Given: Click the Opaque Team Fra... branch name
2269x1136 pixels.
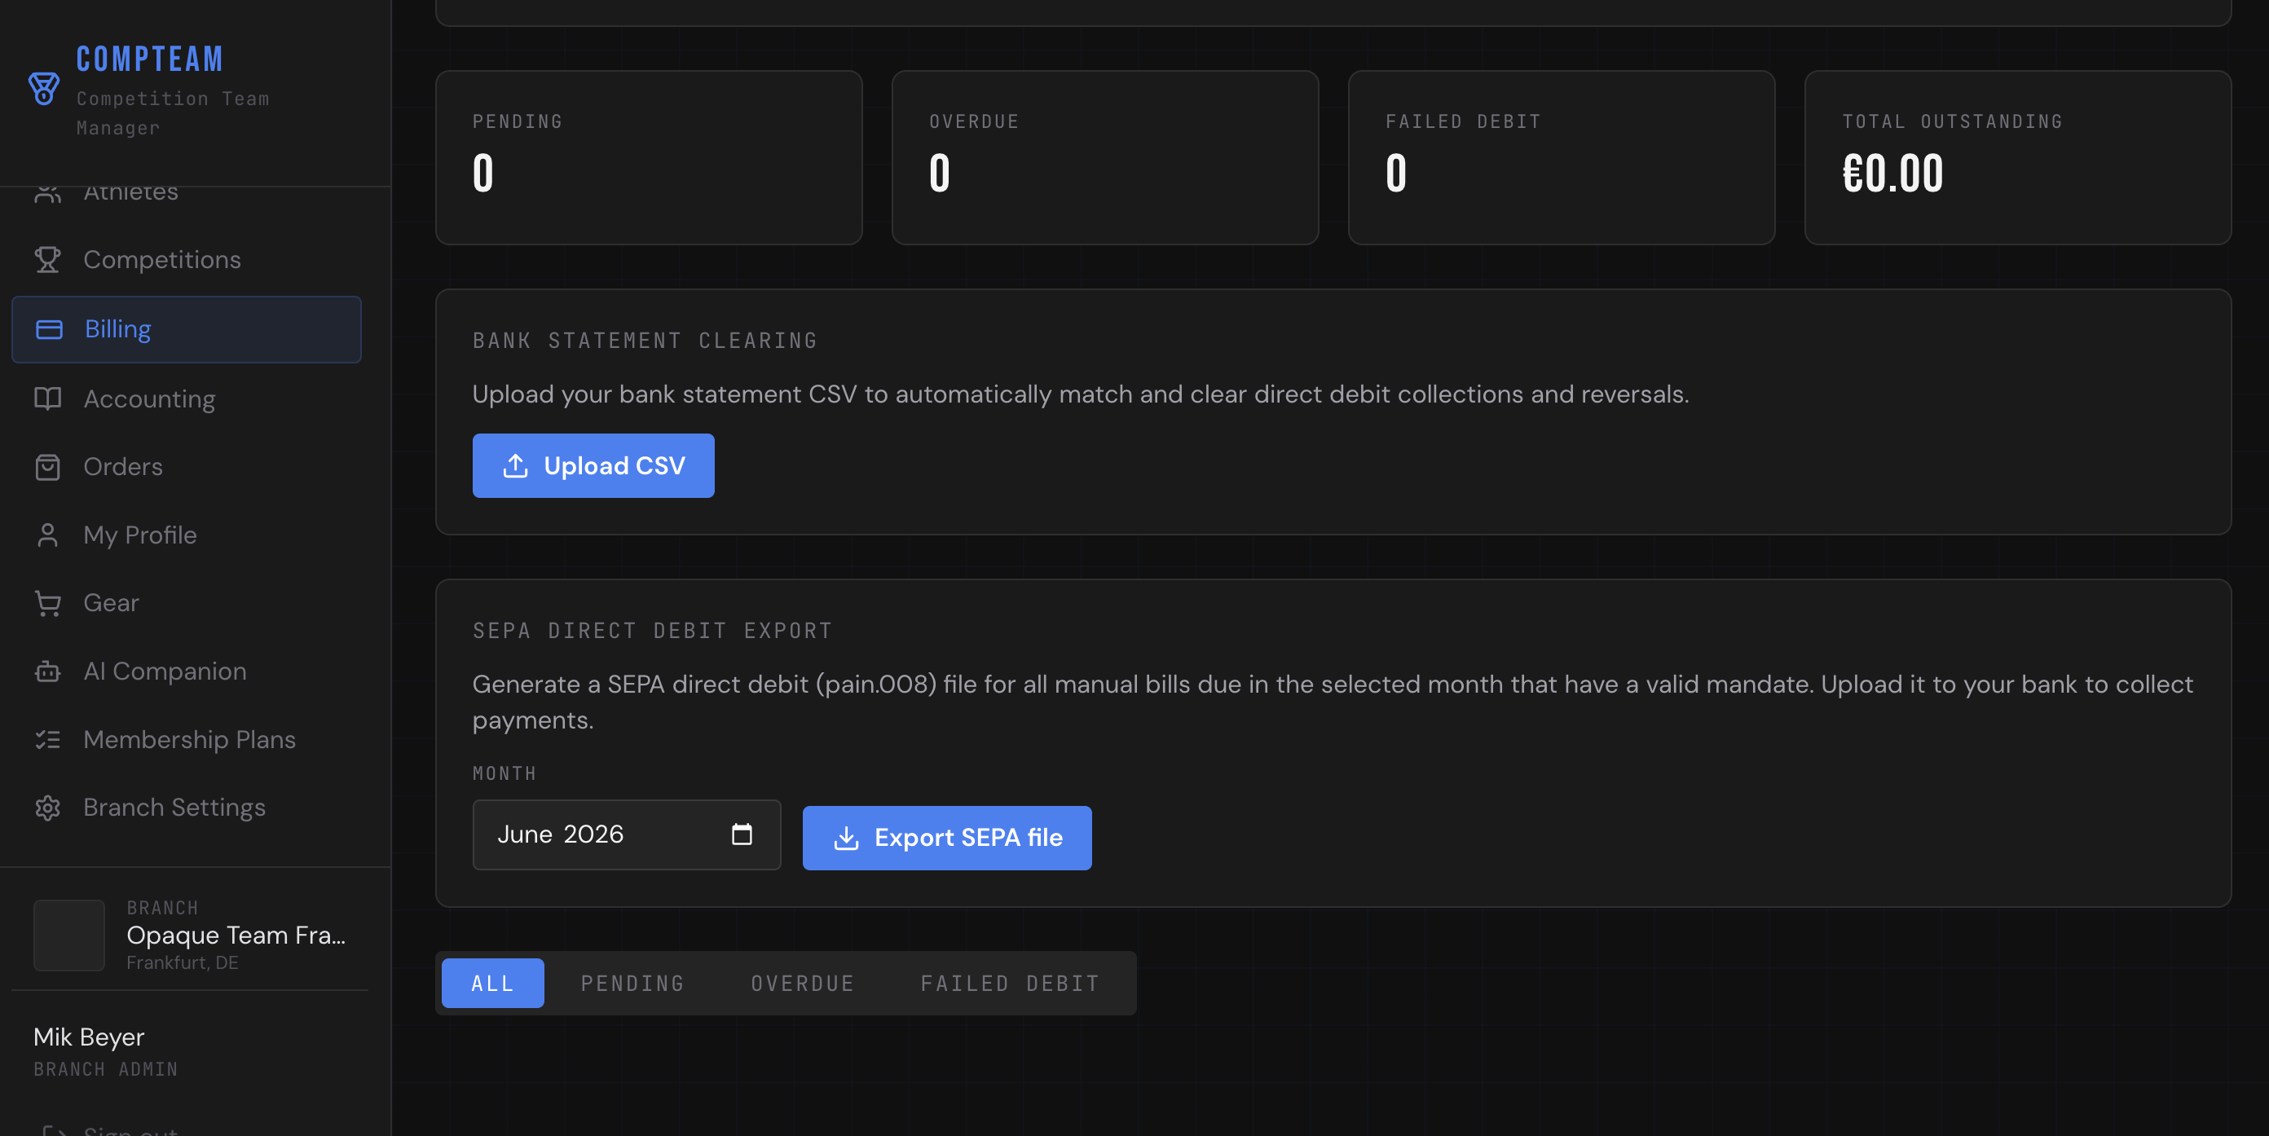Looking at the screenshot, I should pos(236,936).
